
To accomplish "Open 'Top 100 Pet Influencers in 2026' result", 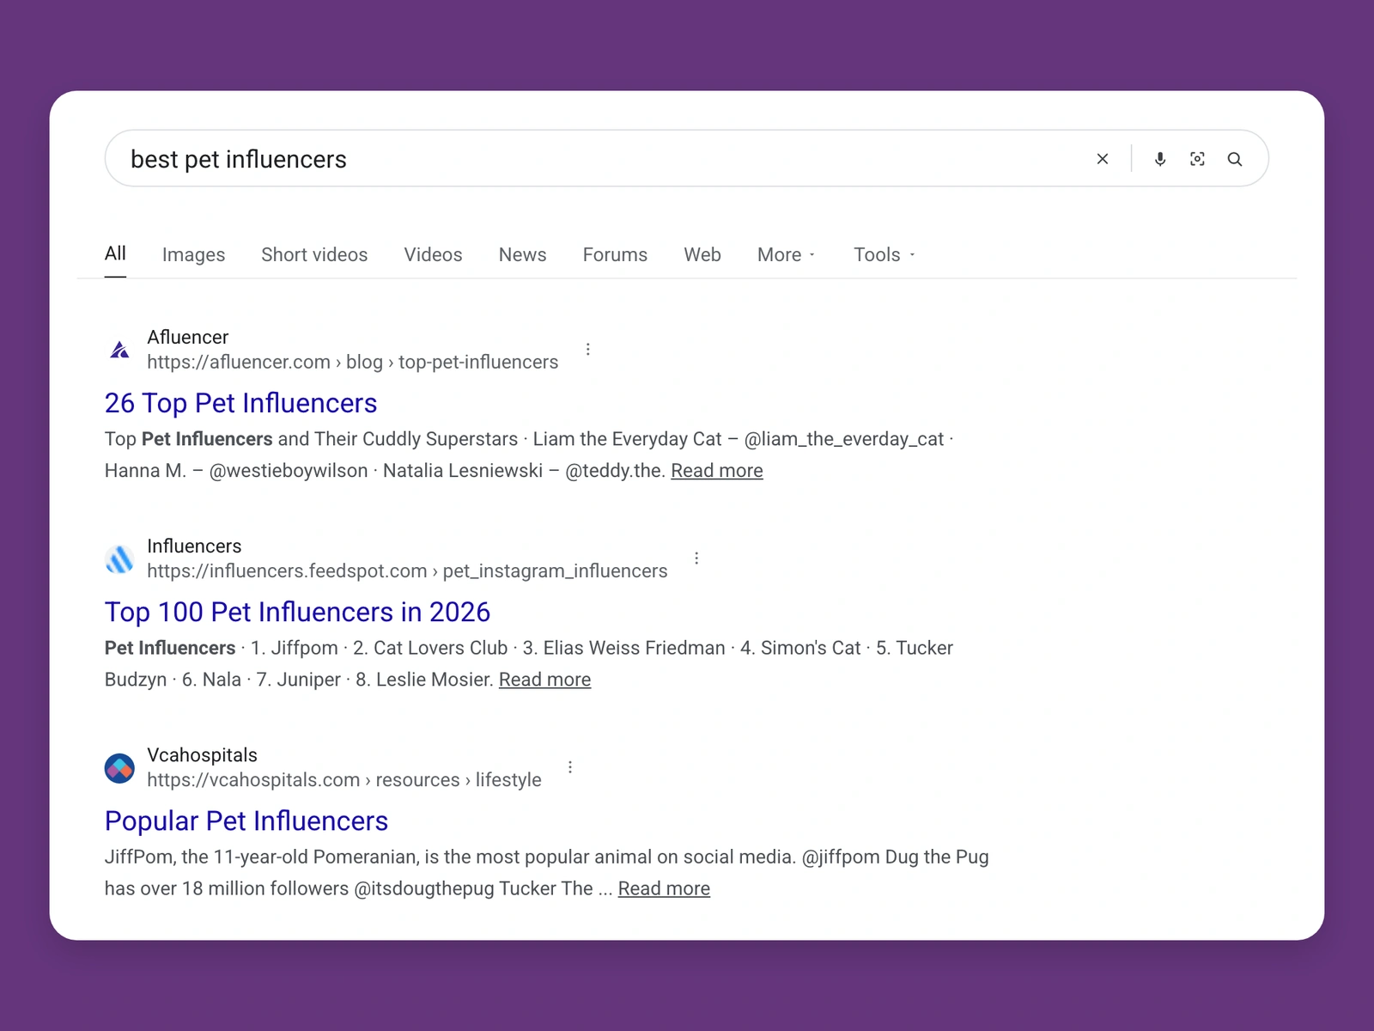I will 297,612.
